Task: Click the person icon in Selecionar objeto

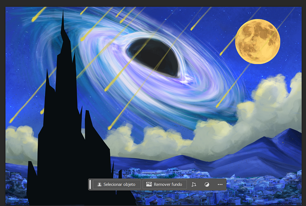Action: [x=99, y=184]
